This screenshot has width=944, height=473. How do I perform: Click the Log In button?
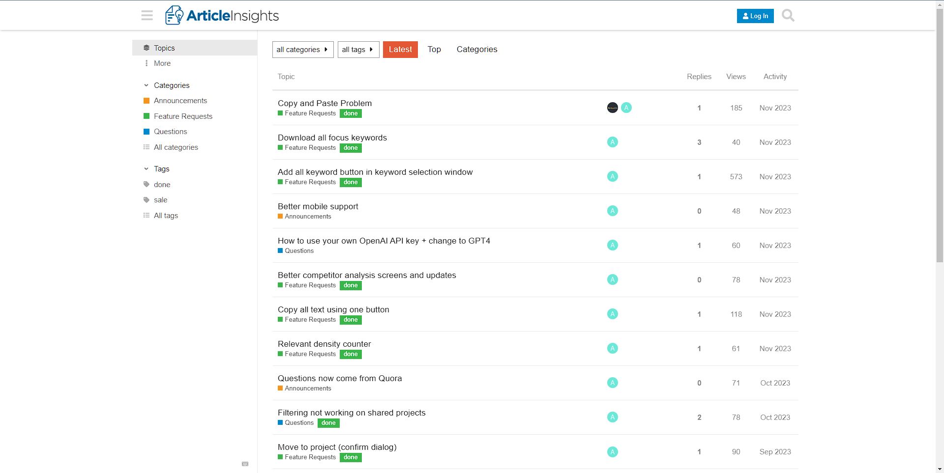(x=755, y=16)
